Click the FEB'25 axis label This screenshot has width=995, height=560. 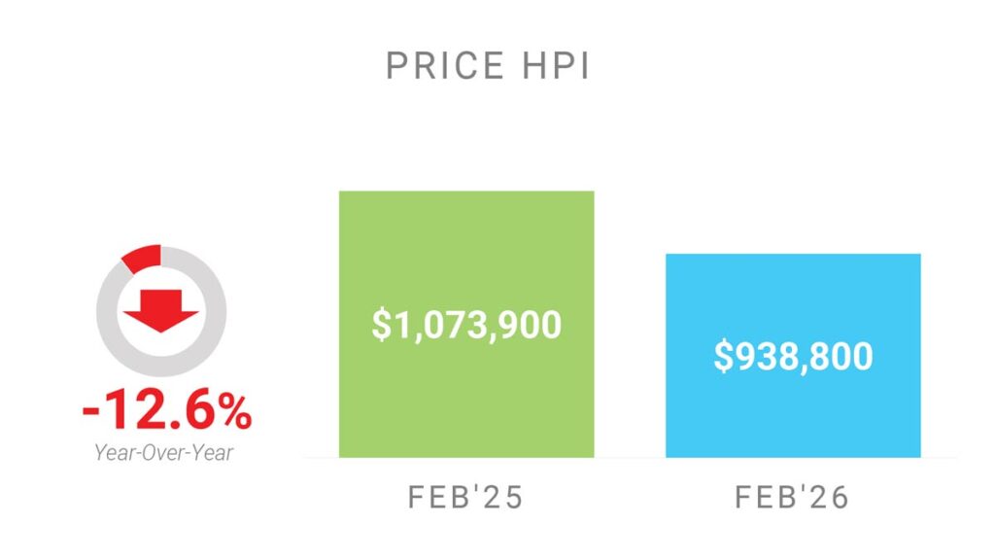[465, 498]
